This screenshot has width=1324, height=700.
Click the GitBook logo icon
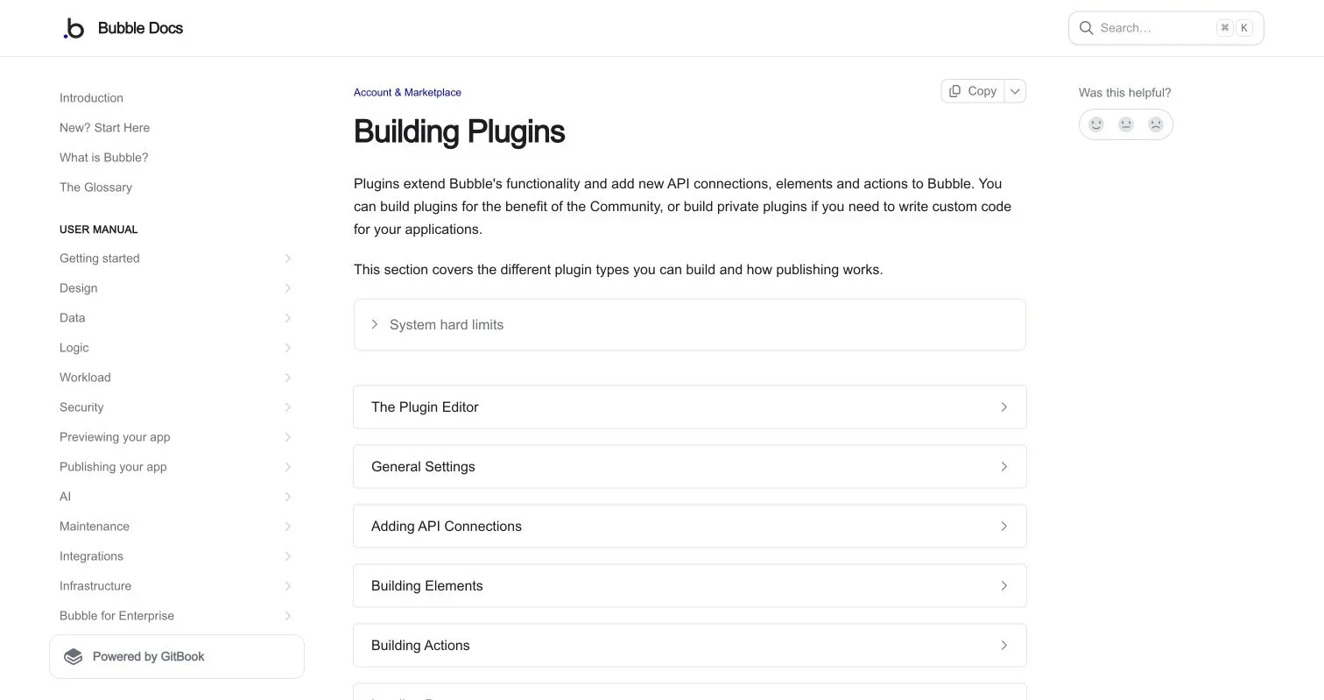(74, 657)
